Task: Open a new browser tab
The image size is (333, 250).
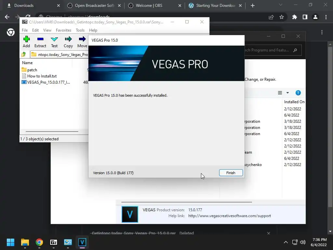Action: tap(252, 6)
